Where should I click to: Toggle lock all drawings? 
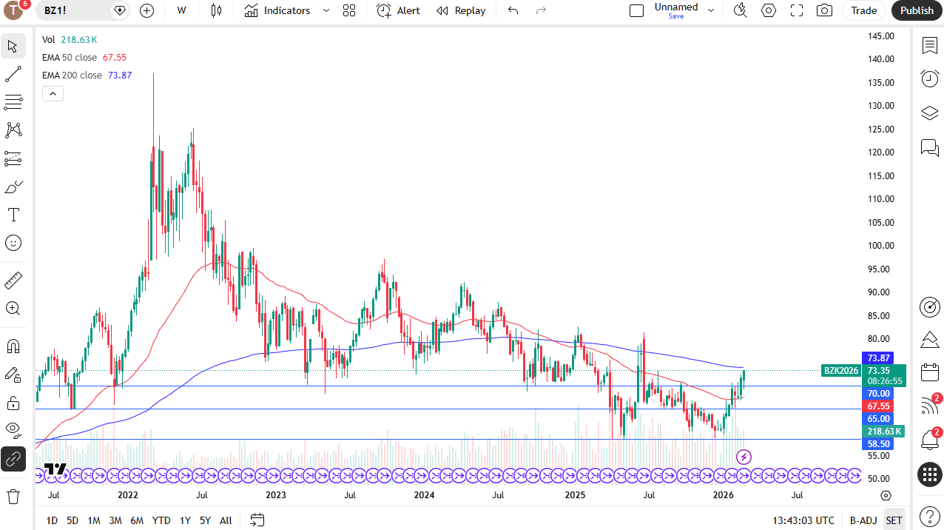coord(13,403)
